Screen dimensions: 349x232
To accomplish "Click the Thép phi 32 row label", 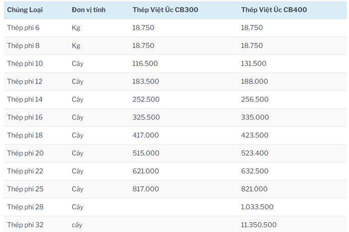I will (x=25, y=225).
